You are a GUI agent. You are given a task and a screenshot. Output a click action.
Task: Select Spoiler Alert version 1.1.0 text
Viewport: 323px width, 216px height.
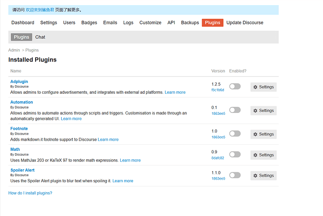tap(216, 173)
